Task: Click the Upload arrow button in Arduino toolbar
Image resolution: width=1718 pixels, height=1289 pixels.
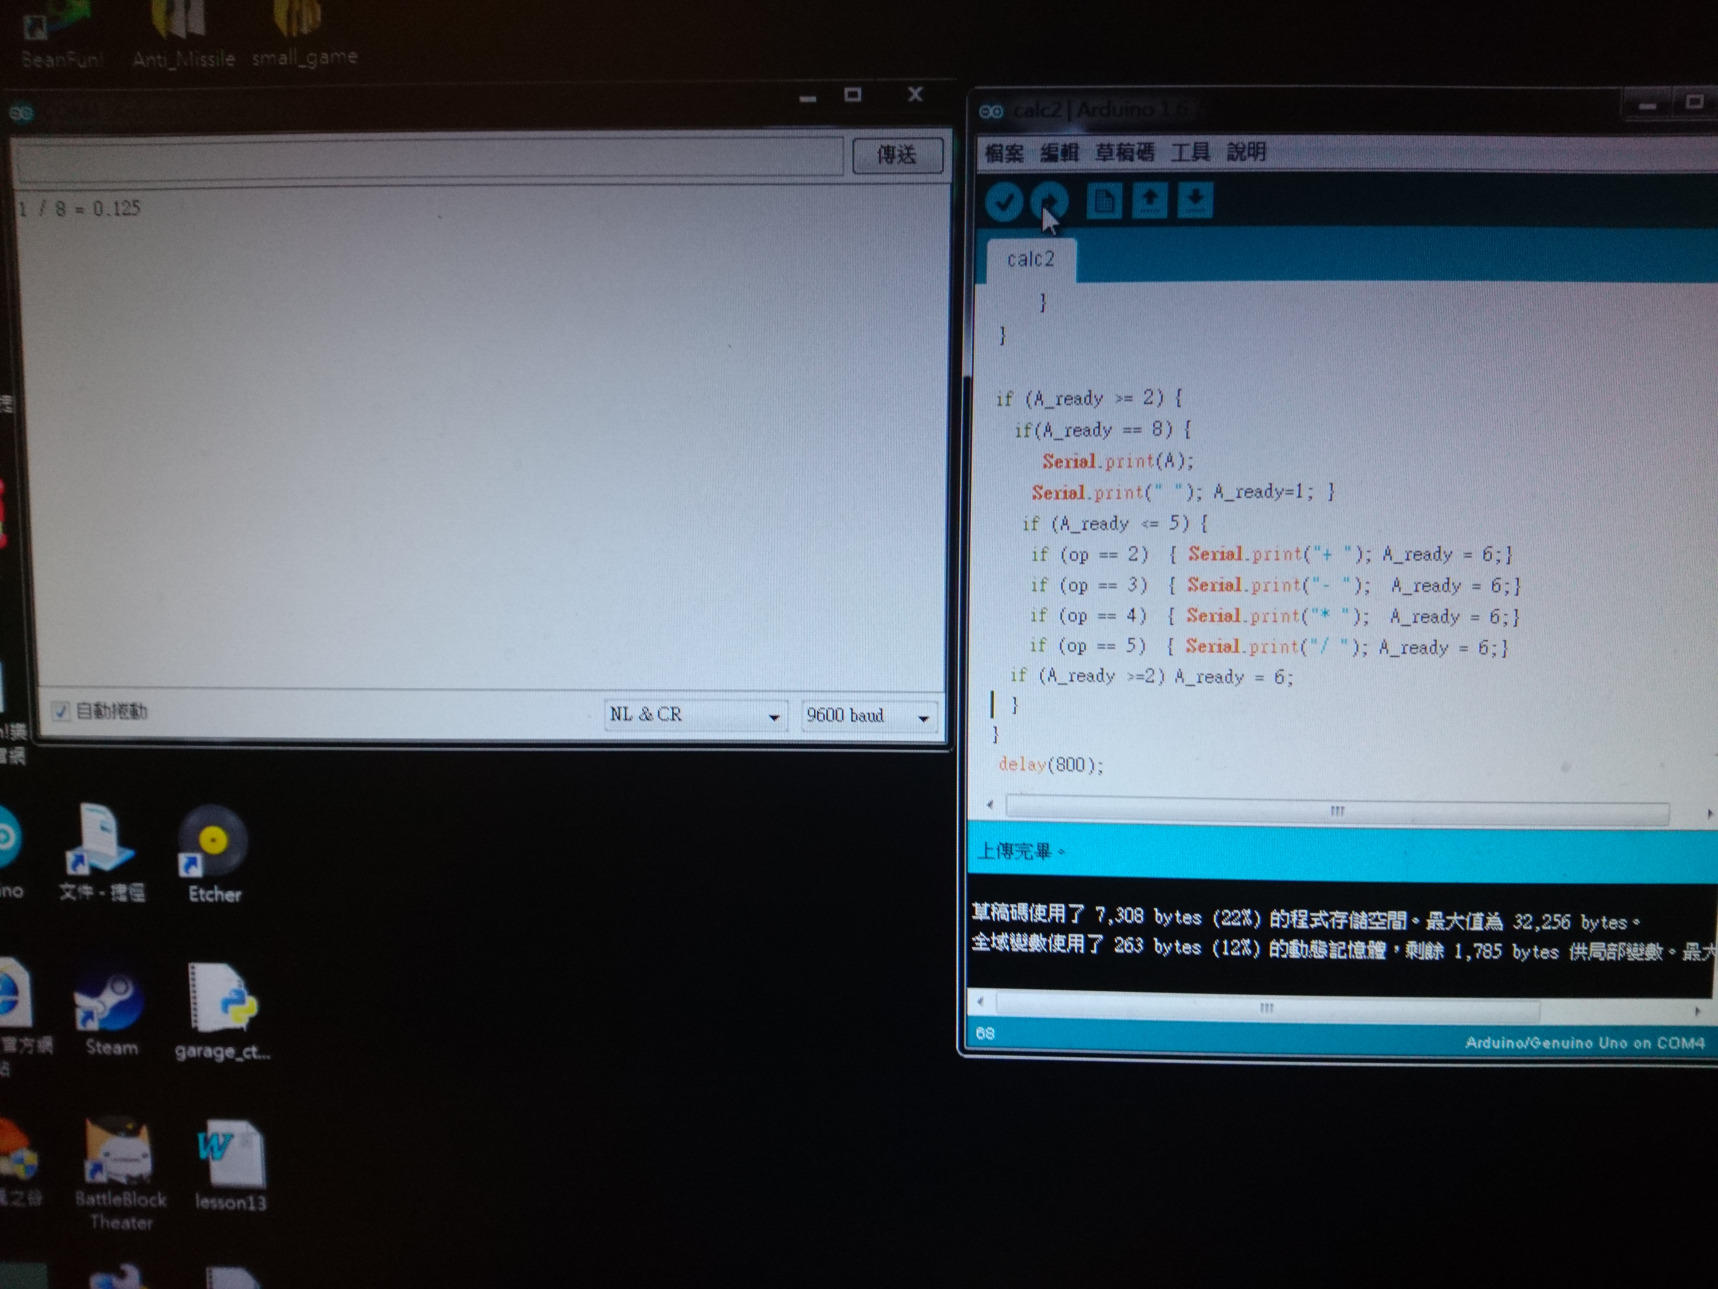Action: tap(1049, 202)
